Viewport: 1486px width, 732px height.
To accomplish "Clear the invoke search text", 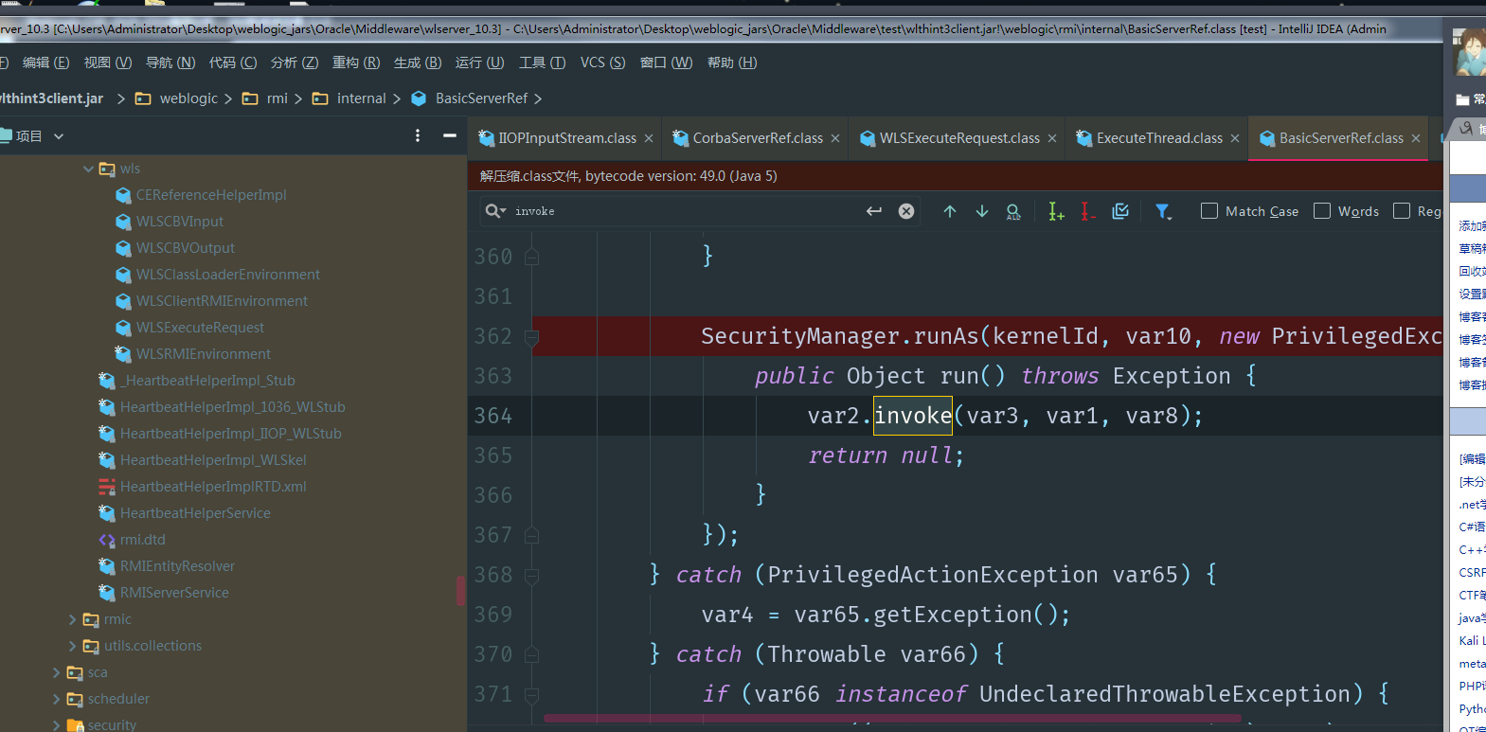I will click(906, 211).
